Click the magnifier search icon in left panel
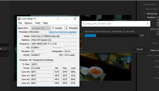This screenshot has width=159, height=91. click(5, 49)
